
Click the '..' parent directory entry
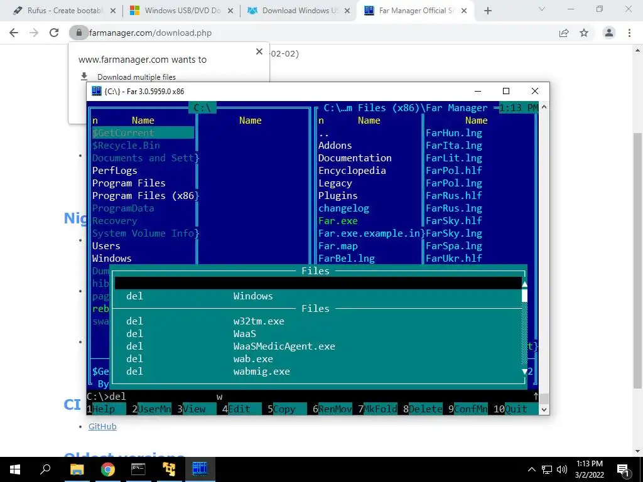click(324, 133)
